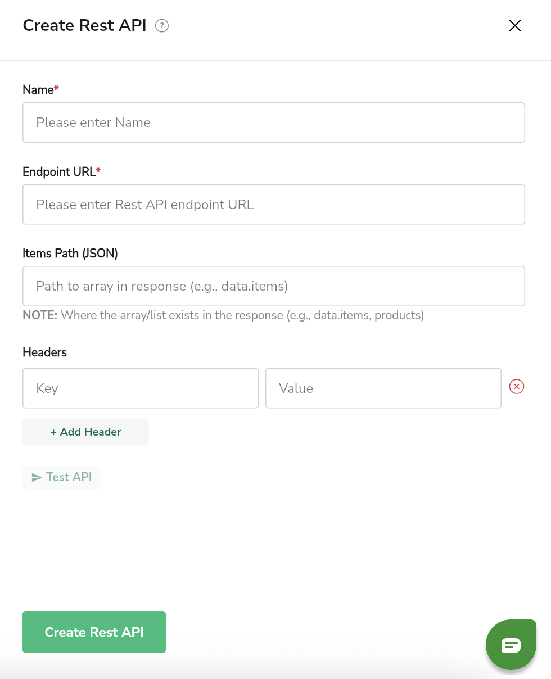Viewport: 551px width, 679px height.
Task: Click the Name field label
Action: 38,90
